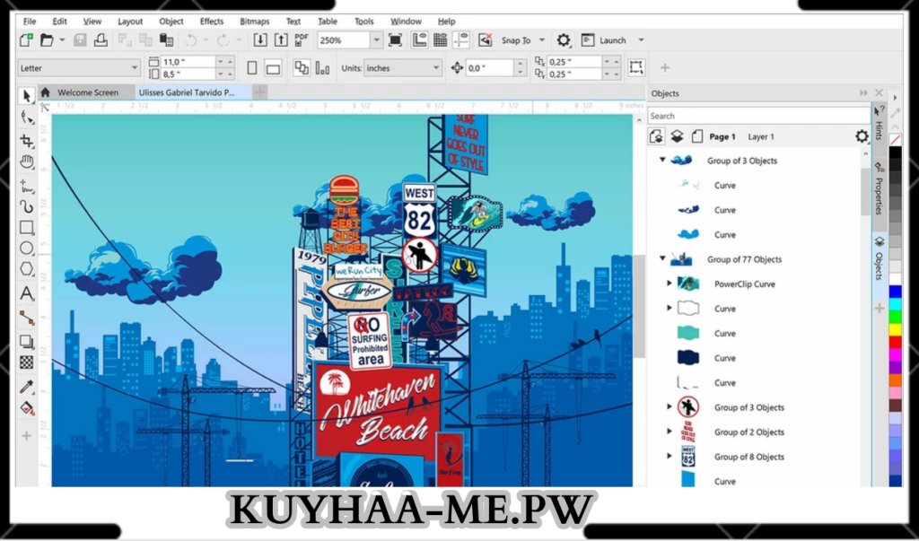Collapse the Group of 77 Objects
The height and width of the screenshot is (541, 919).
[x=662, y=258]
